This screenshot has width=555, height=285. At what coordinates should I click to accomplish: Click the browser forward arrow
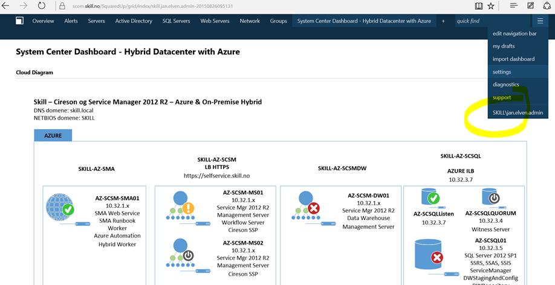[24, 5]
